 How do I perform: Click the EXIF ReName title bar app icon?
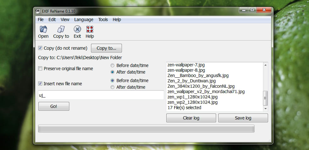37,11
